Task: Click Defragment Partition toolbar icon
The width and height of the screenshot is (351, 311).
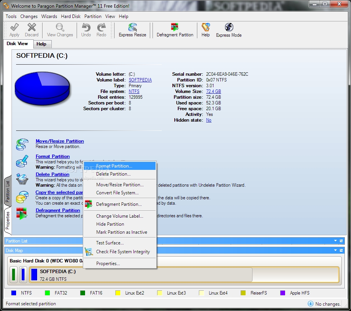Action: click(175, 27)
